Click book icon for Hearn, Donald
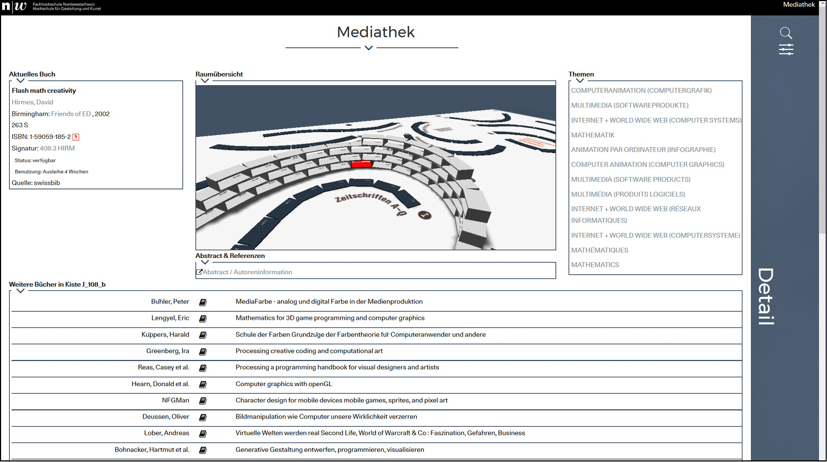 tap(203, 384)
